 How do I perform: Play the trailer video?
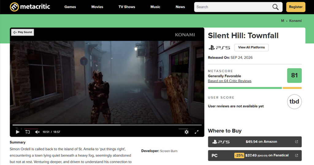click(x=17, y=132)
